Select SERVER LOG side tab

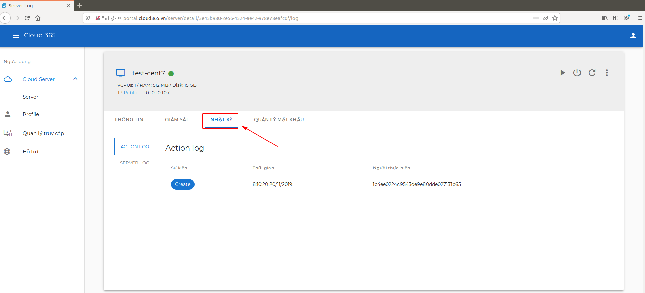[x=134, y=163]
